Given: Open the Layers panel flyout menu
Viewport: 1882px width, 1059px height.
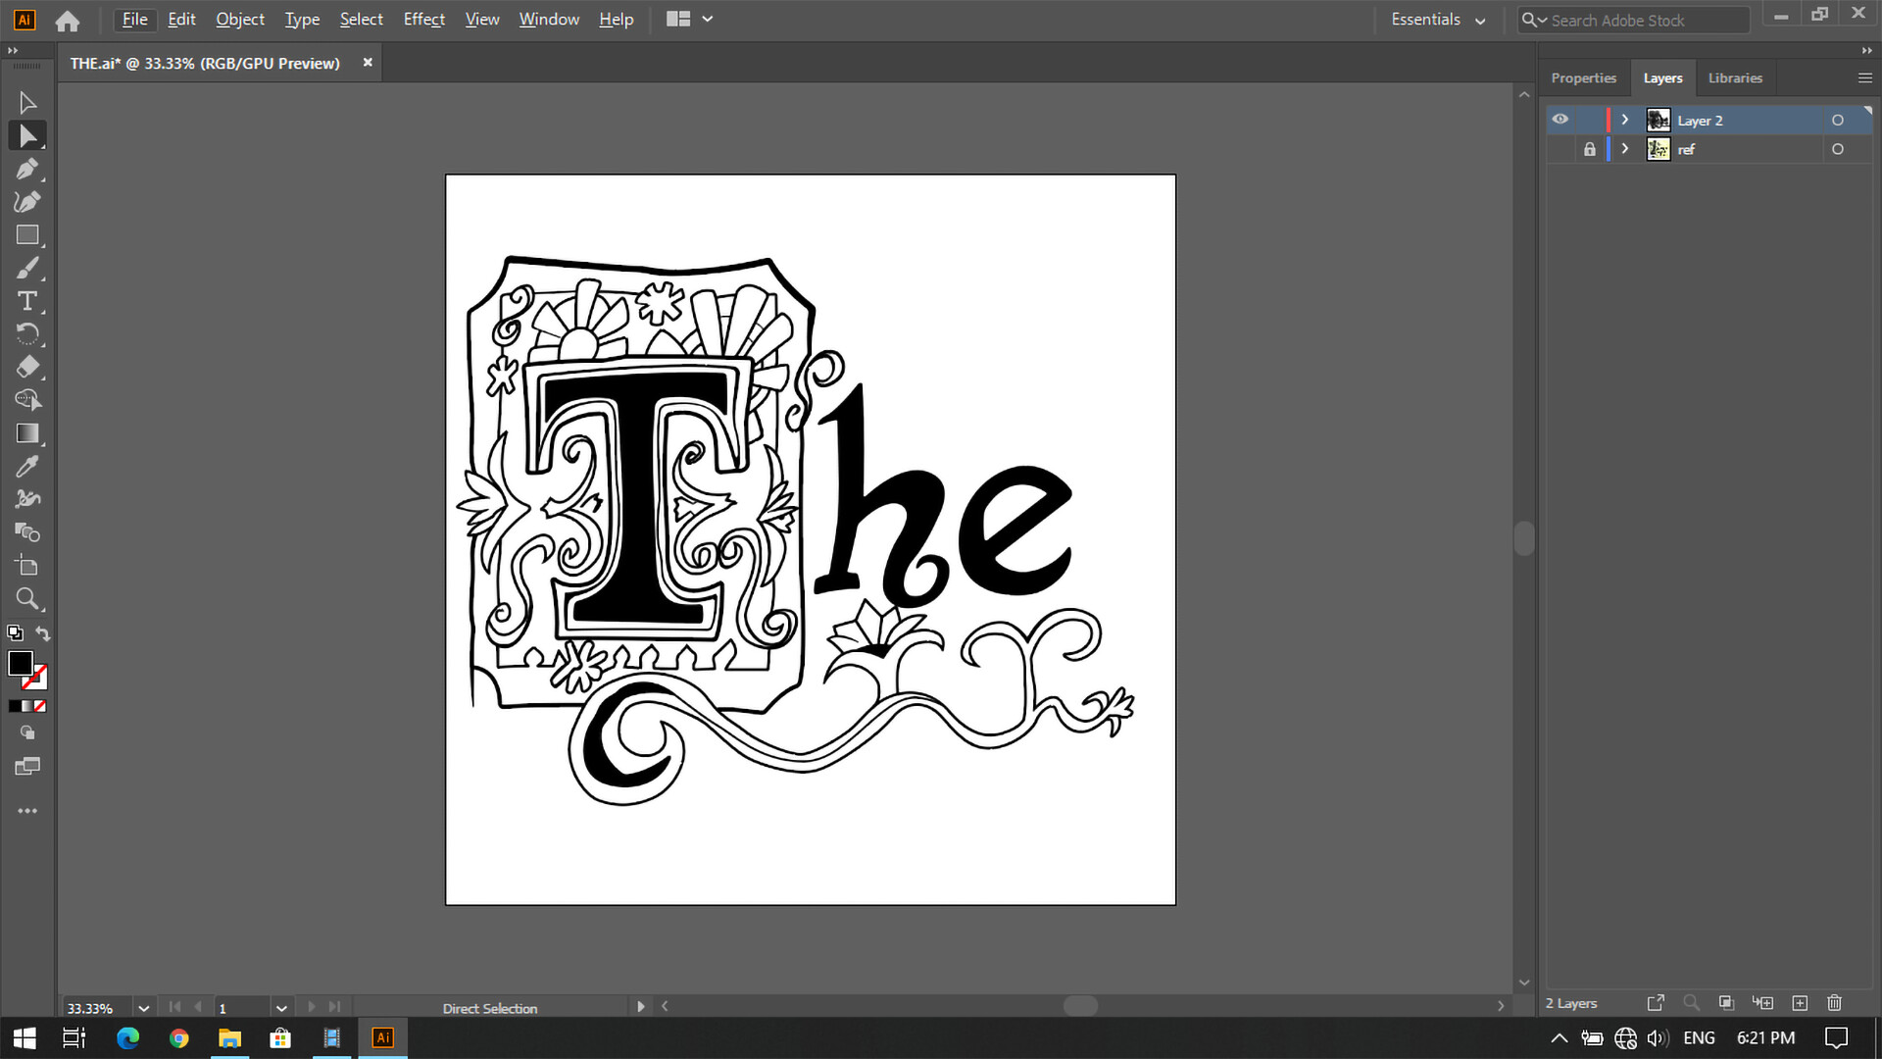Looking at the screenshot, I should (x=1863, y=77).
